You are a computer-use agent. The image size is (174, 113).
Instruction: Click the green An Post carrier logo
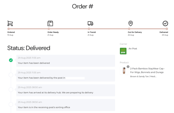pyautogui.click(x=123, y=51)
